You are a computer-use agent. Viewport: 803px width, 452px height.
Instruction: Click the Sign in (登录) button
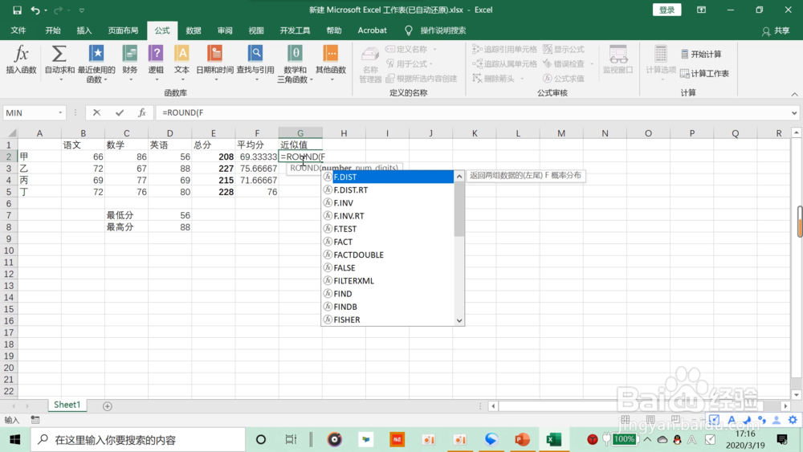coord(666,10)
